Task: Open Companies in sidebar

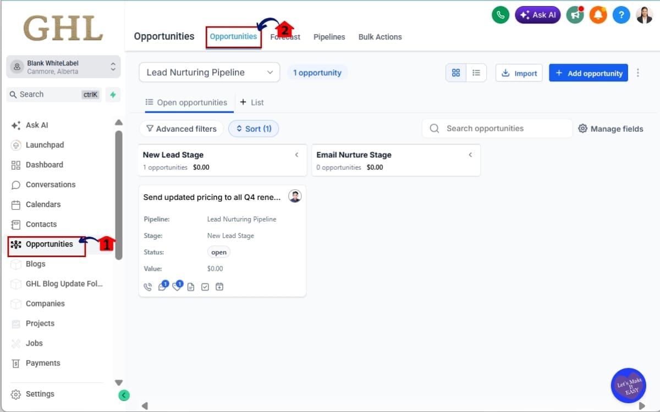Action: coord(45,303)
